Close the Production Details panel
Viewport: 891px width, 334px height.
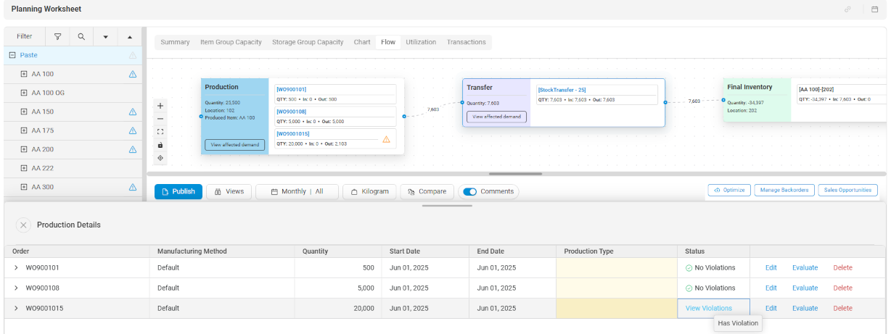click(x=23, y=225)
